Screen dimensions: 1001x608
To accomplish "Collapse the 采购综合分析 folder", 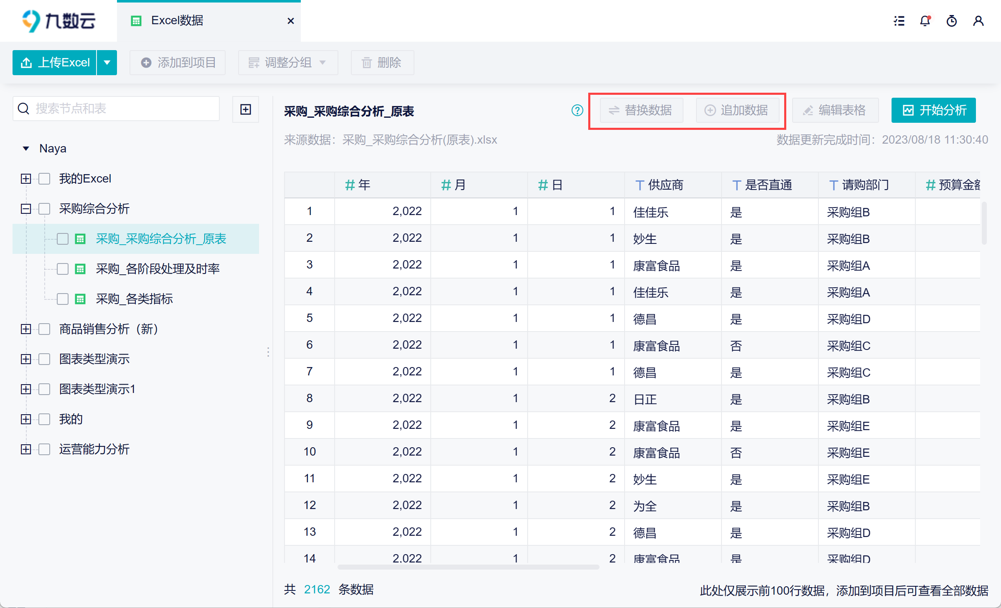I will click(x=26, y=209).
